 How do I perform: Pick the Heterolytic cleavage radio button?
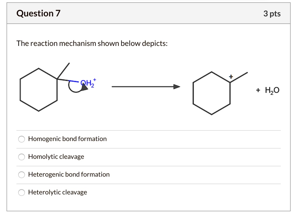[x=21, y=192]
